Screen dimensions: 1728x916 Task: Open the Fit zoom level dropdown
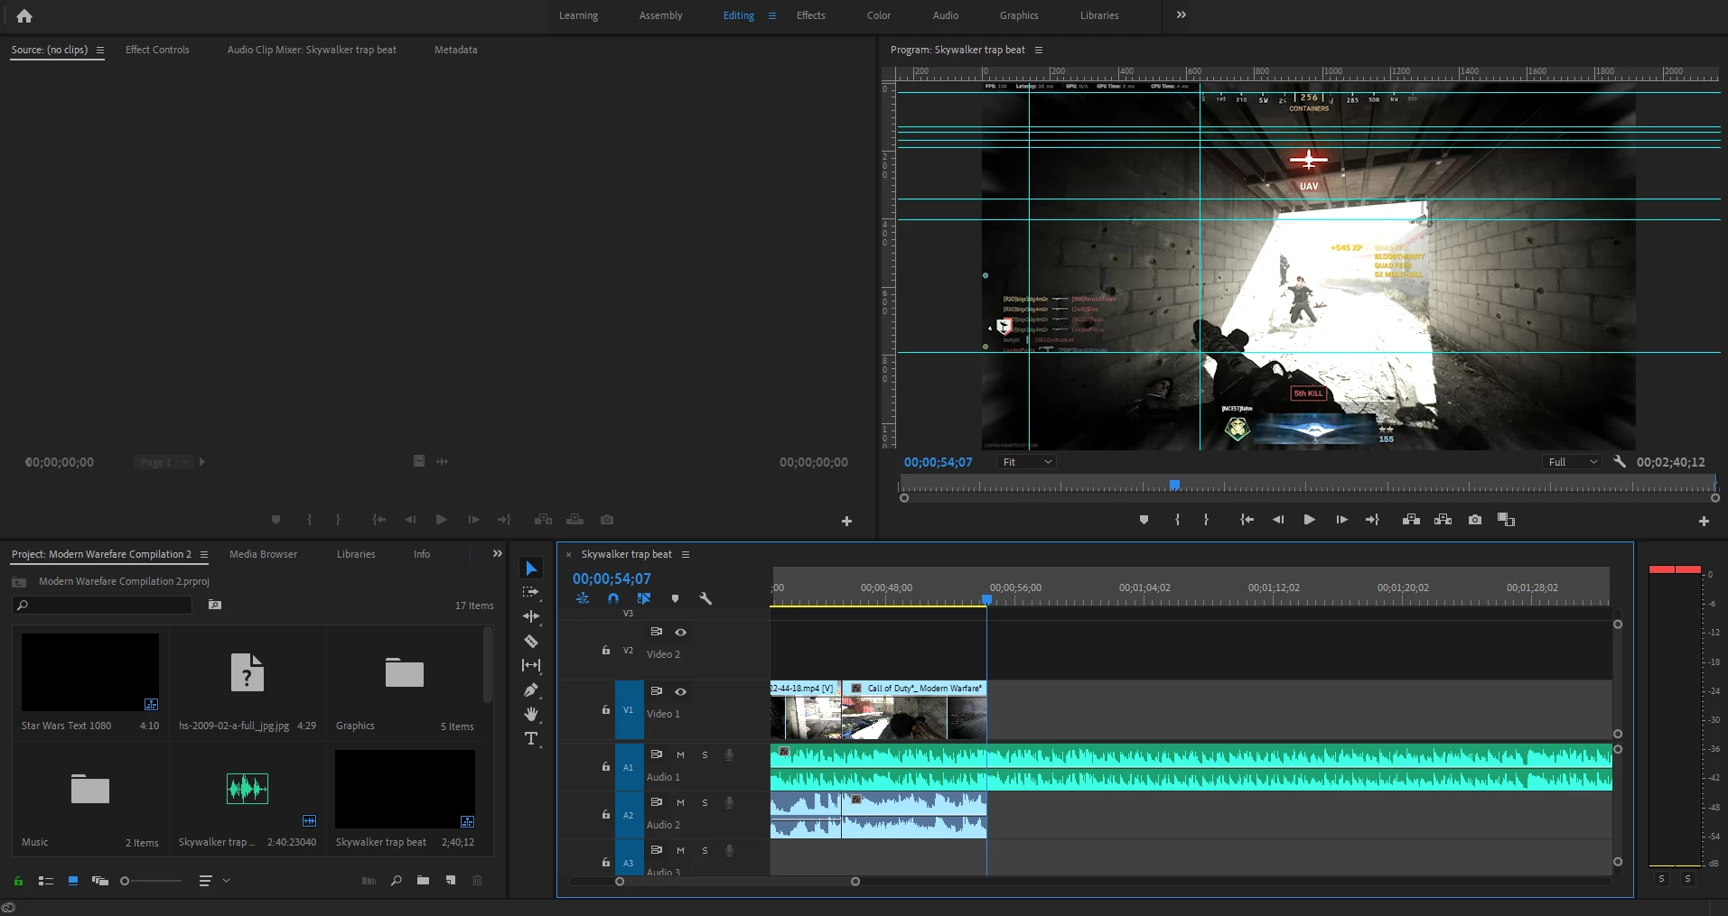point(1027,462)
